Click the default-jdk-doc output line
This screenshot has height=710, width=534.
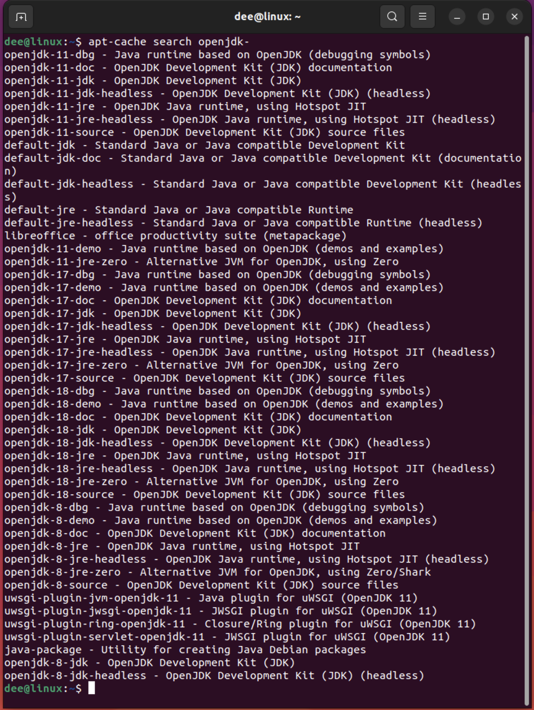tap(263, 165)
